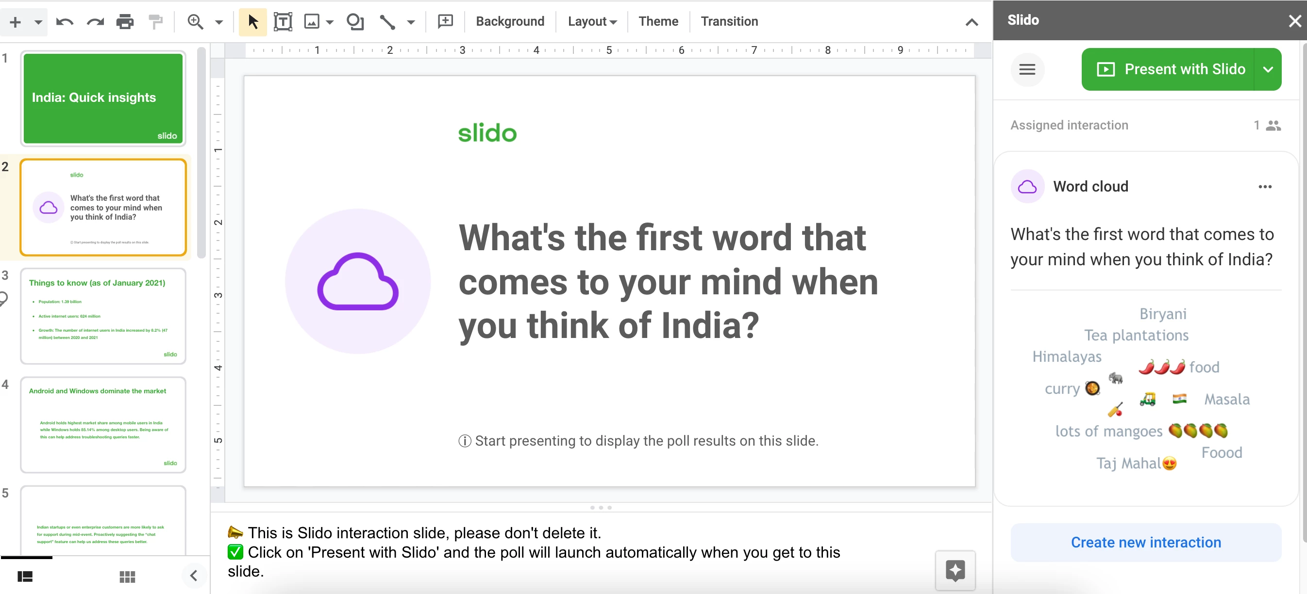
Task: Insert a text box using the toolbar icon
Action: click(283, 22)
